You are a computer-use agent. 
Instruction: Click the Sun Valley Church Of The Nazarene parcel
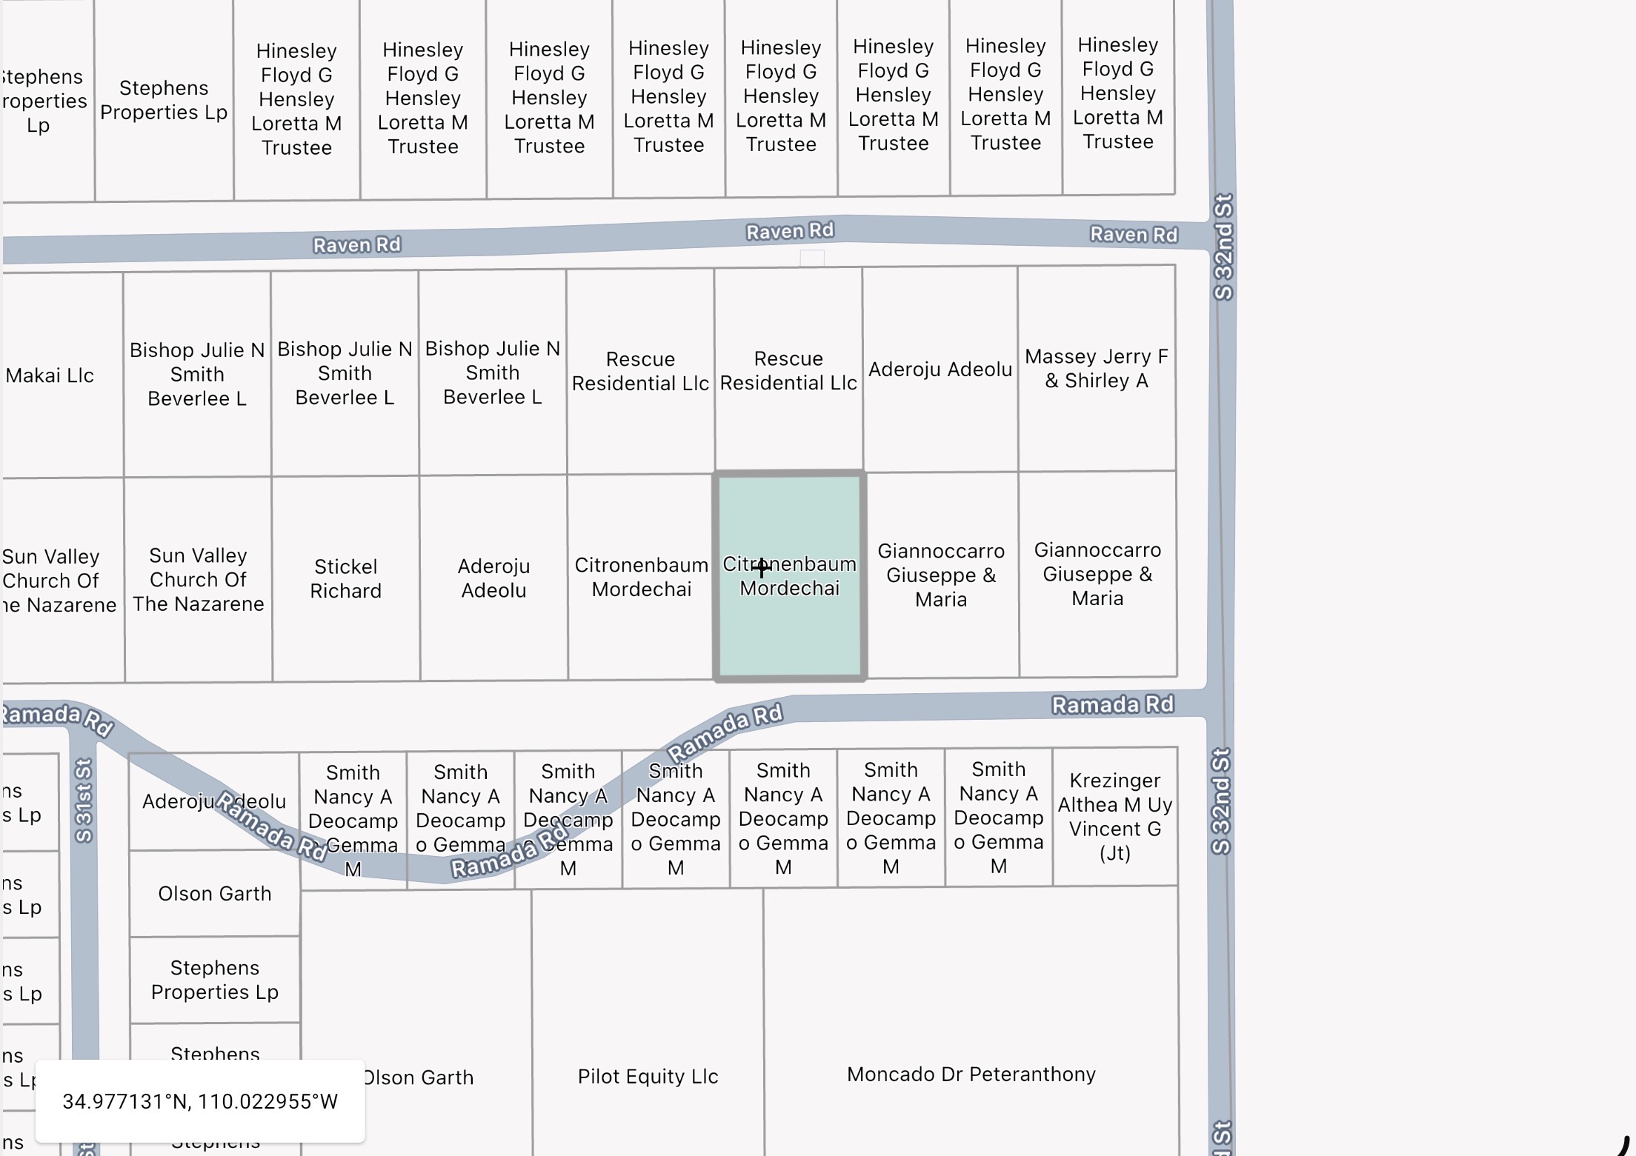pos(198,580)
